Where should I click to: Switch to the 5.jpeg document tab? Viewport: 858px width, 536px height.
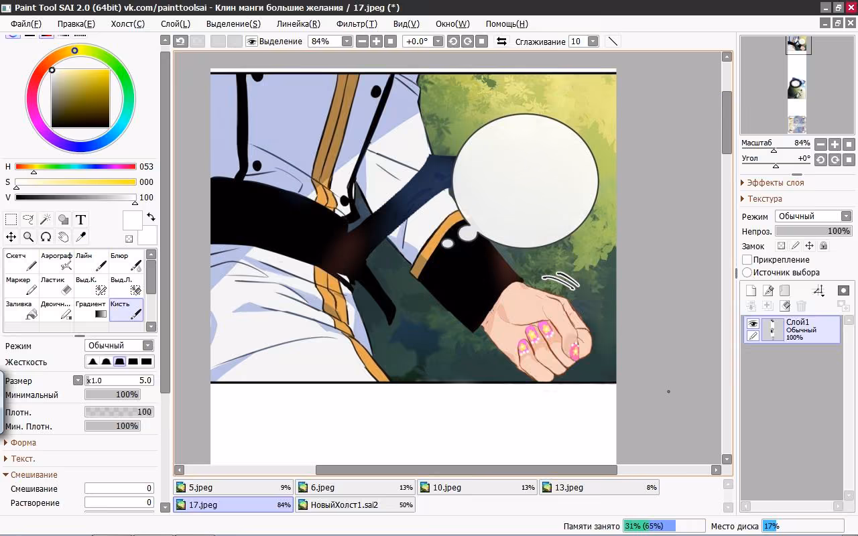[233, 488]
